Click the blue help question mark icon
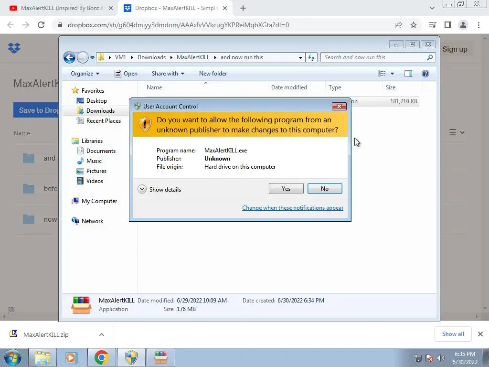 pos(425,74)
